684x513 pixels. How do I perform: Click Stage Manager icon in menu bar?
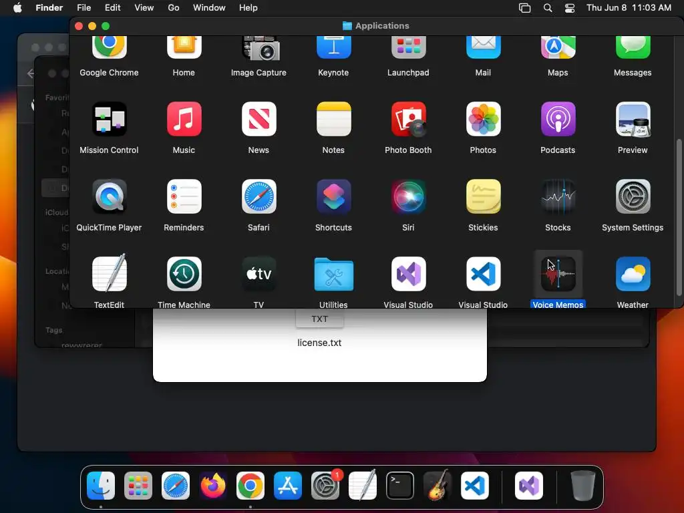coord(525,8)
